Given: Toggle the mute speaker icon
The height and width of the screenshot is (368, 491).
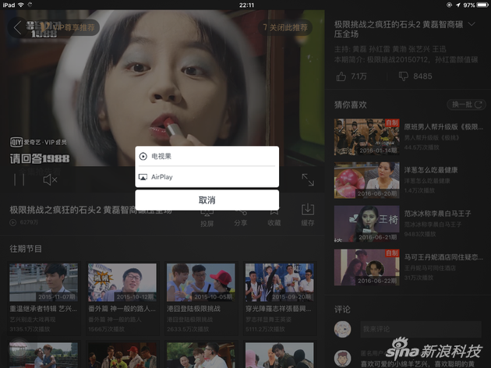Looking at the screenshot, I should pyautogui.click(x=50, y=180).
